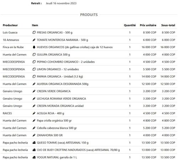This screenshot has height=162, width=178.
Task: Click the date Jeudi 16 novembre 2023
Action: (61, 3)
